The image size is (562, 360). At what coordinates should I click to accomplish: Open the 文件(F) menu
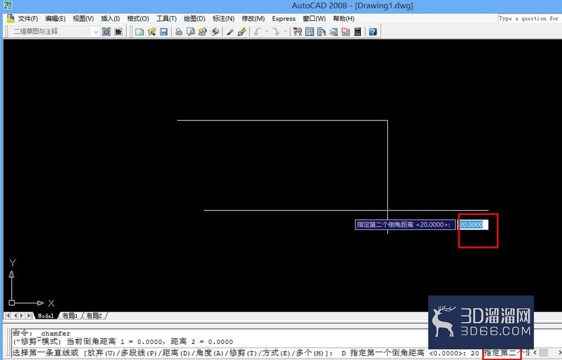tap(28, 19)
